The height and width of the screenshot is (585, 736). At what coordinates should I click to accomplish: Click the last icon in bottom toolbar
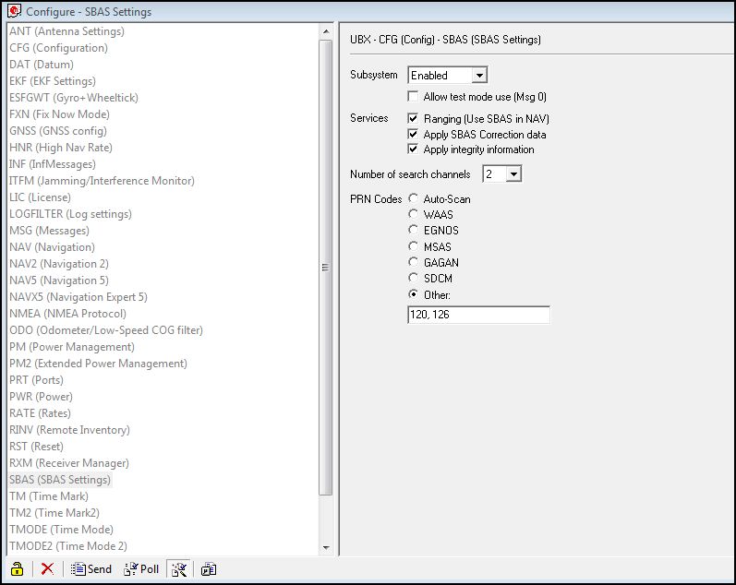click(209, 569)
